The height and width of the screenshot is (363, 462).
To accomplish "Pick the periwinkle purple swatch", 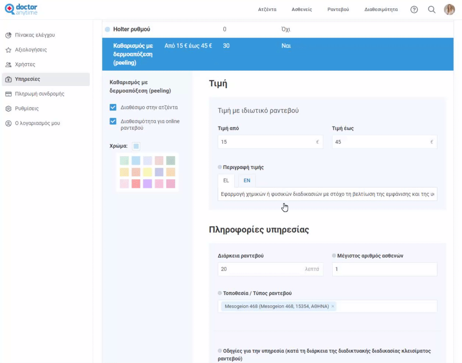I will tap(159, 172).
